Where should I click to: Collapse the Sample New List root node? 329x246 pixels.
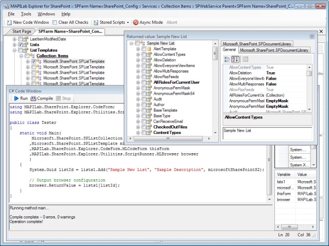132,43
